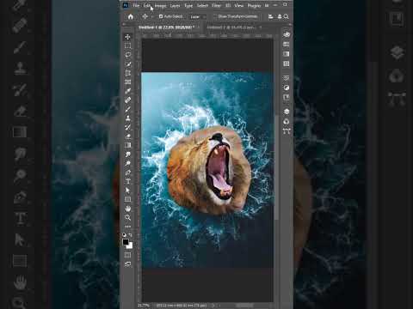Select the History Brush tool

[128, 127]
